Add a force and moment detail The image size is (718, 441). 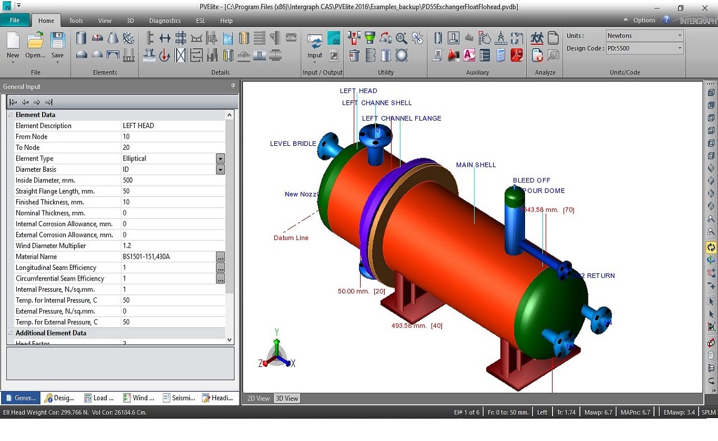click(165, 55)
